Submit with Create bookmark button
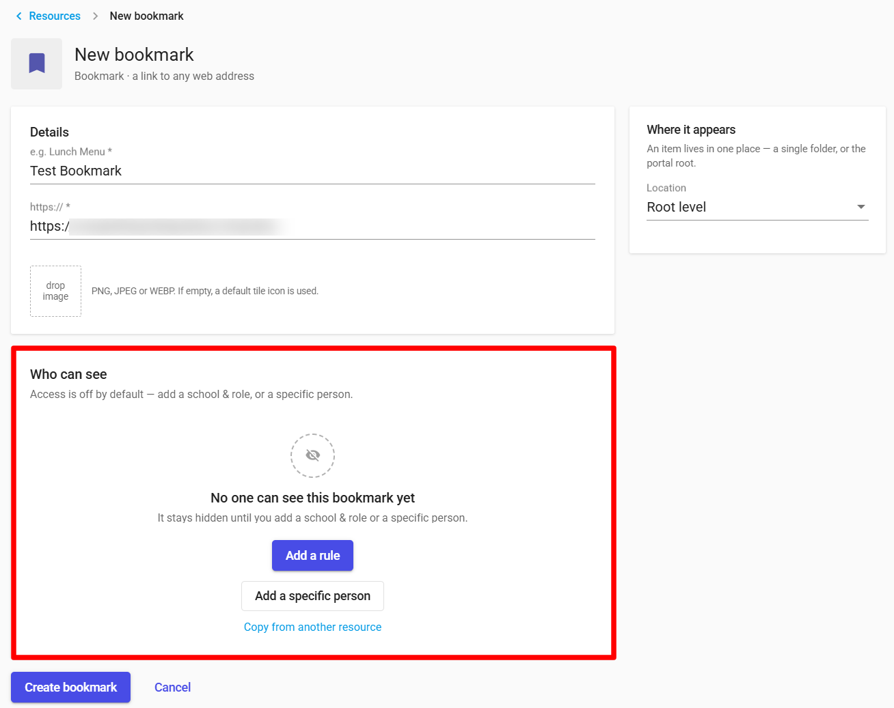This screenshot has width=894, height=708. pyautogui.click(x=70, y=688)
